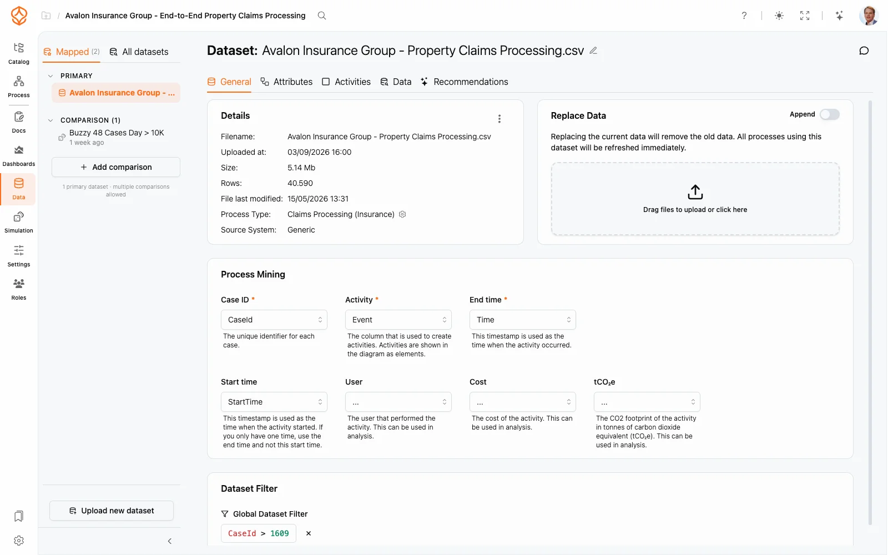Click the Claims Processing (Insurance) process type
888x555 pixels.
341,214
